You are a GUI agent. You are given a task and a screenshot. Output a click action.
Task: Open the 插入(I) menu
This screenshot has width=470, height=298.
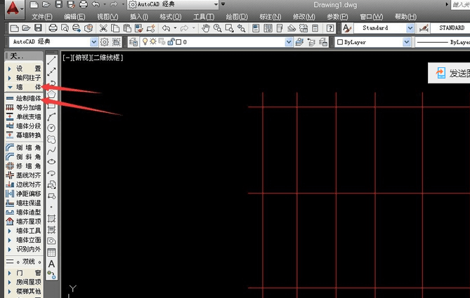pos(139,17)
